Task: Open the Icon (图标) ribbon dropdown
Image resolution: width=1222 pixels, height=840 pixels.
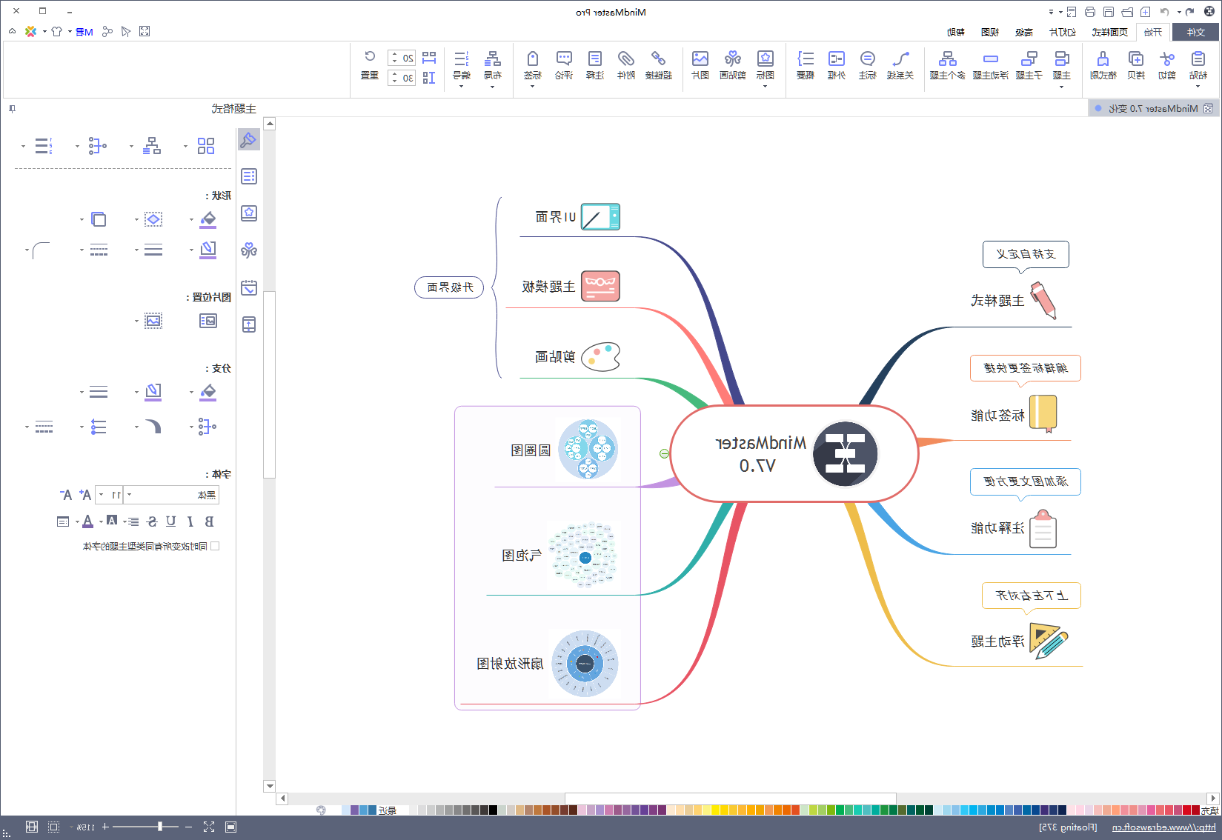Action: (765, 87)
